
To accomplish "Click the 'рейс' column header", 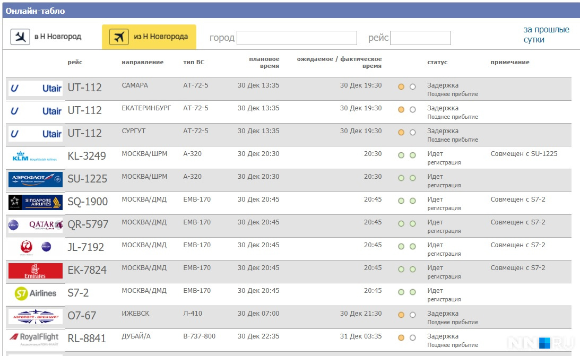I will coord(75,62).
